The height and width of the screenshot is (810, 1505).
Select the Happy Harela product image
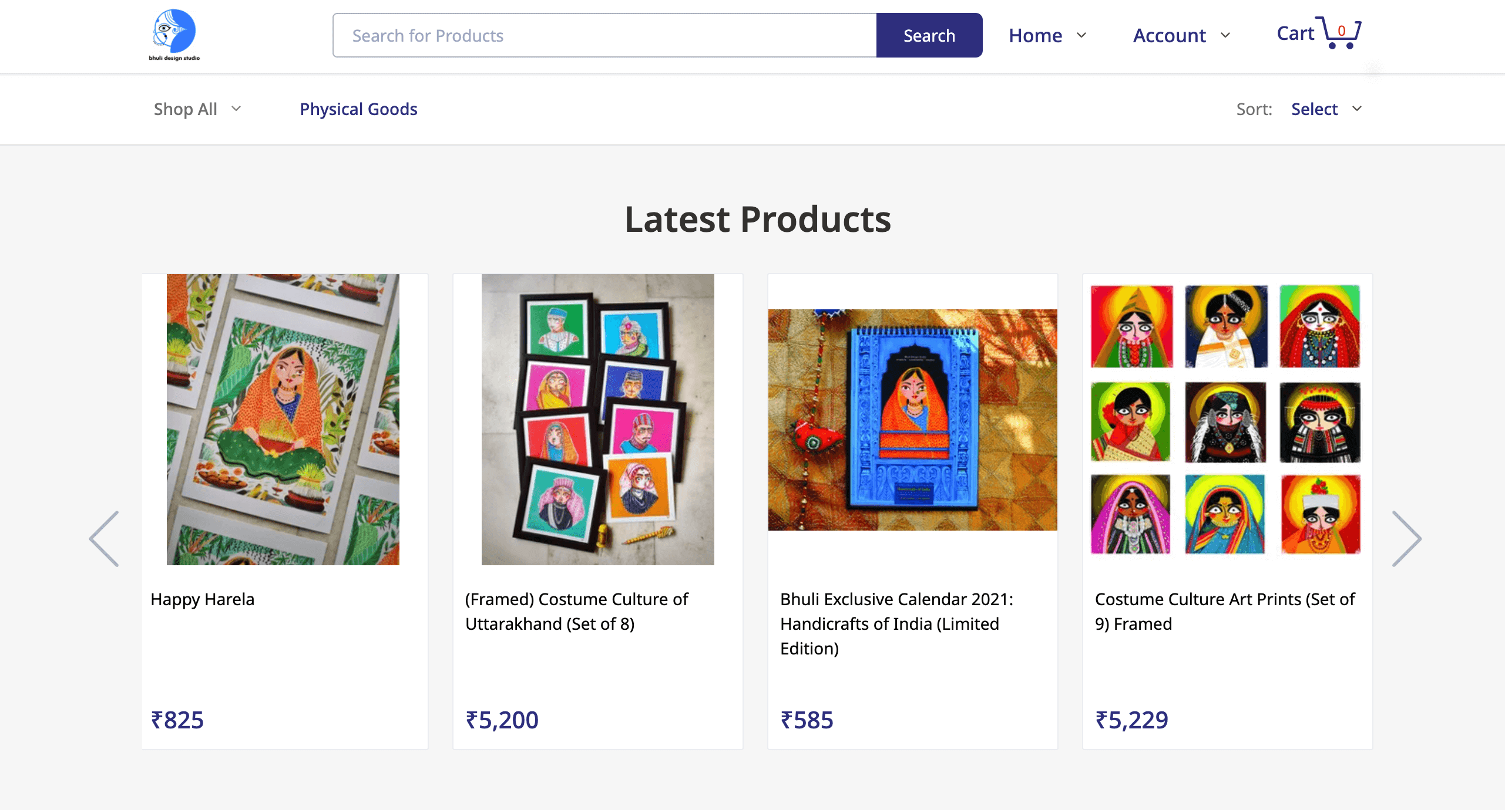[x=284, y=419]
